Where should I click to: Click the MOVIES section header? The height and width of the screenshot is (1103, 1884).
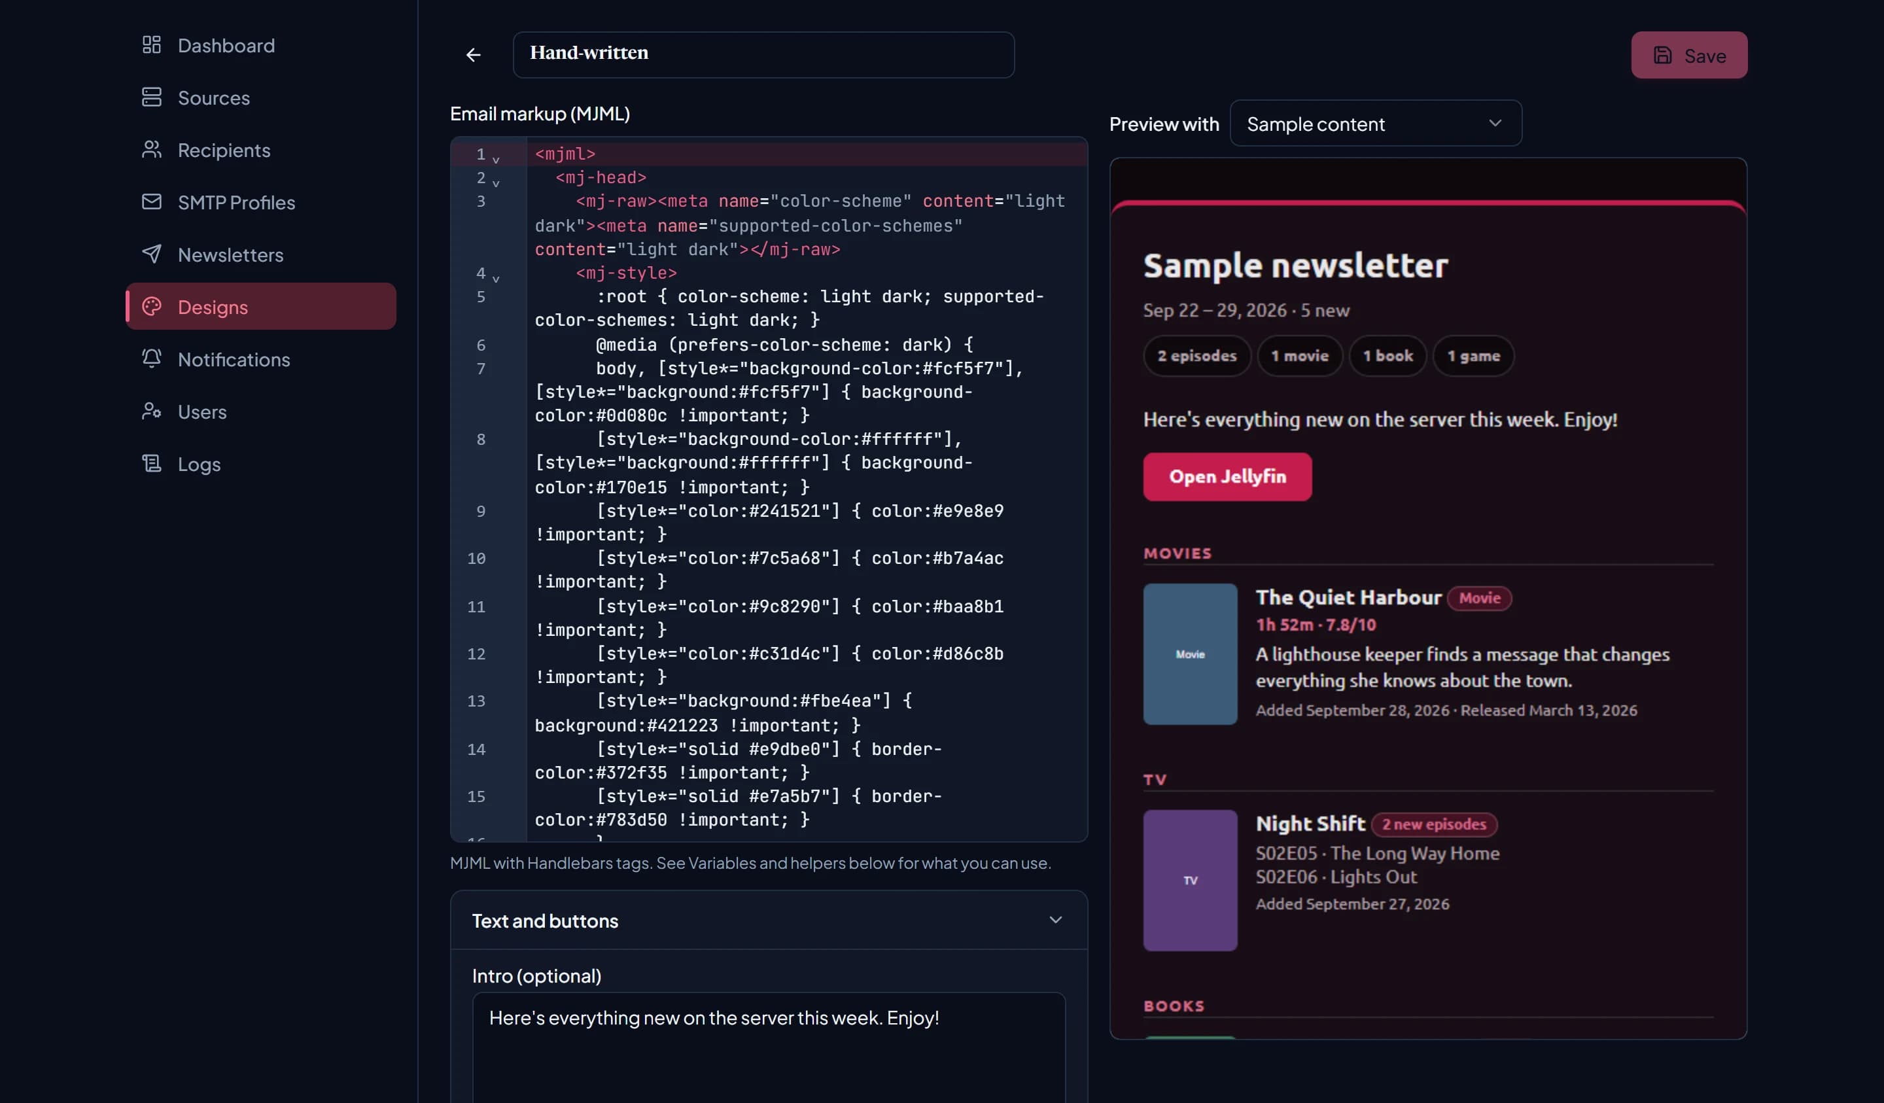click(x=1177, y=553)
